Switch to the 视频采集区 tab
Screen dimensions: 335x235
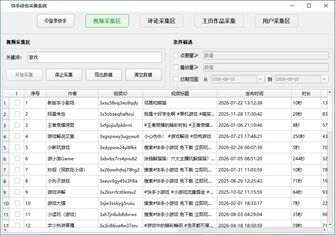pyautogui.click(x=107, y=21)
